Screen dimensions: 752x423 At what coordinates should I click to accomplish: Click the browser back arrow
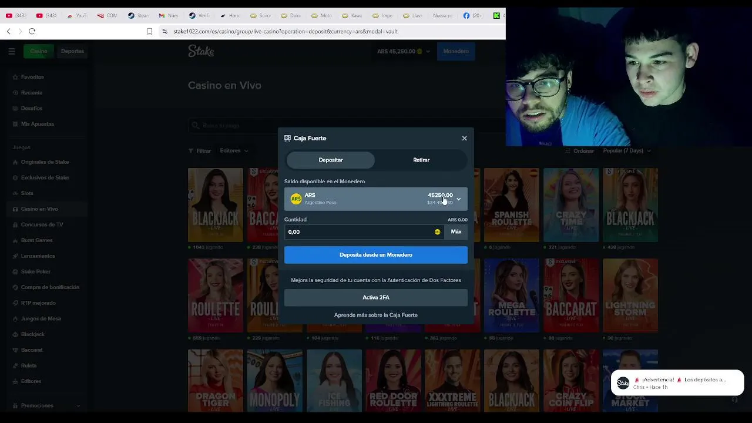coord(8,31)
